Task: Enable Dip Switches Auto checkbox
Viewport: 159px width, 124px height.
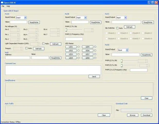Action: 117,28
